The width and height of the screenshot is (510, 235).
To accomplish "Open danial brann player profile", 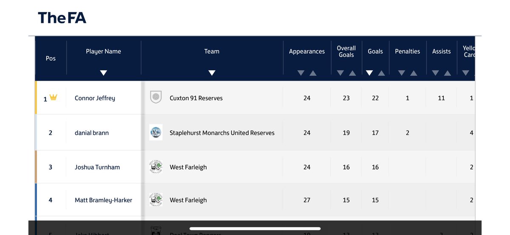I will (x=92, y=133).
